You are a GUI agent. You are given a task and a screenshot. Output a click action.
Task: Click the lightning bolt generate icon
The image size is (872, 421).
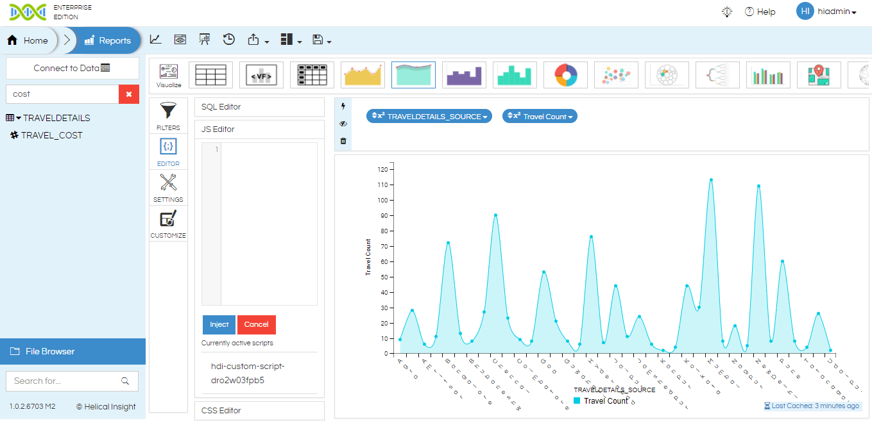tap(343, 106)
